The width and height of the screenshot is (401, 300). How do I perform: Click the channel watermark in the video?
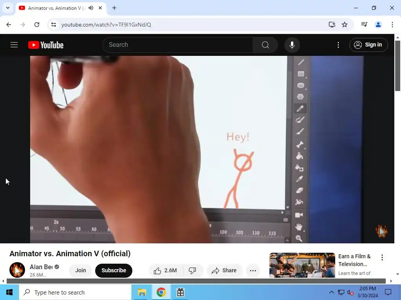(381, 231)
